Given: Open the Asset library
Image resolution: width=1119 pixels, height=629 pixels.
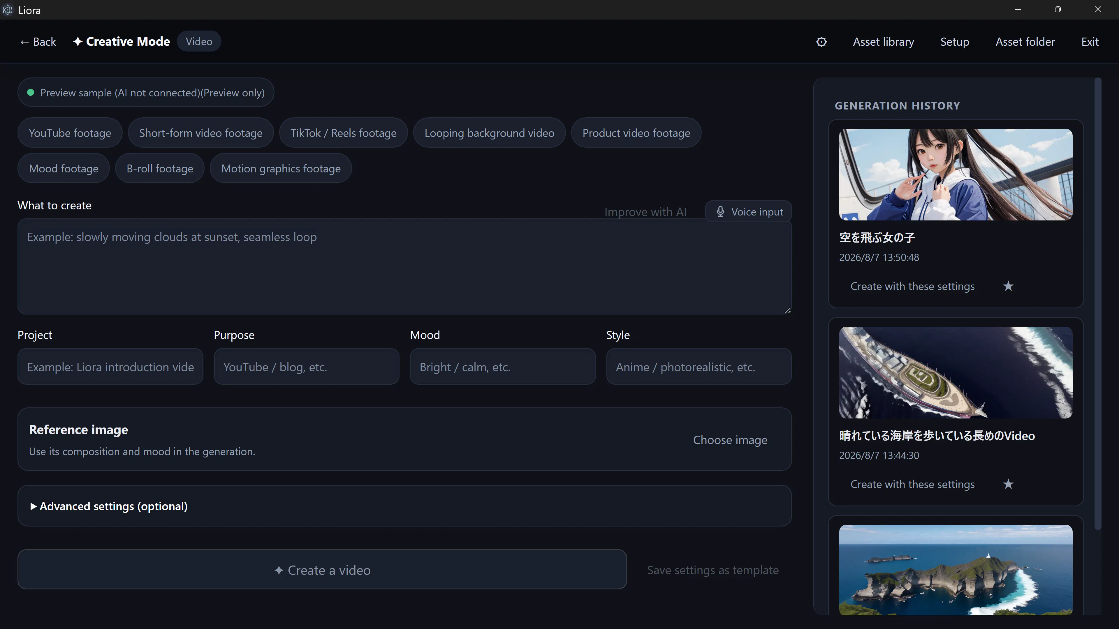Looking at the screenshot, I should pyautogui.click(x=883, y=42).
